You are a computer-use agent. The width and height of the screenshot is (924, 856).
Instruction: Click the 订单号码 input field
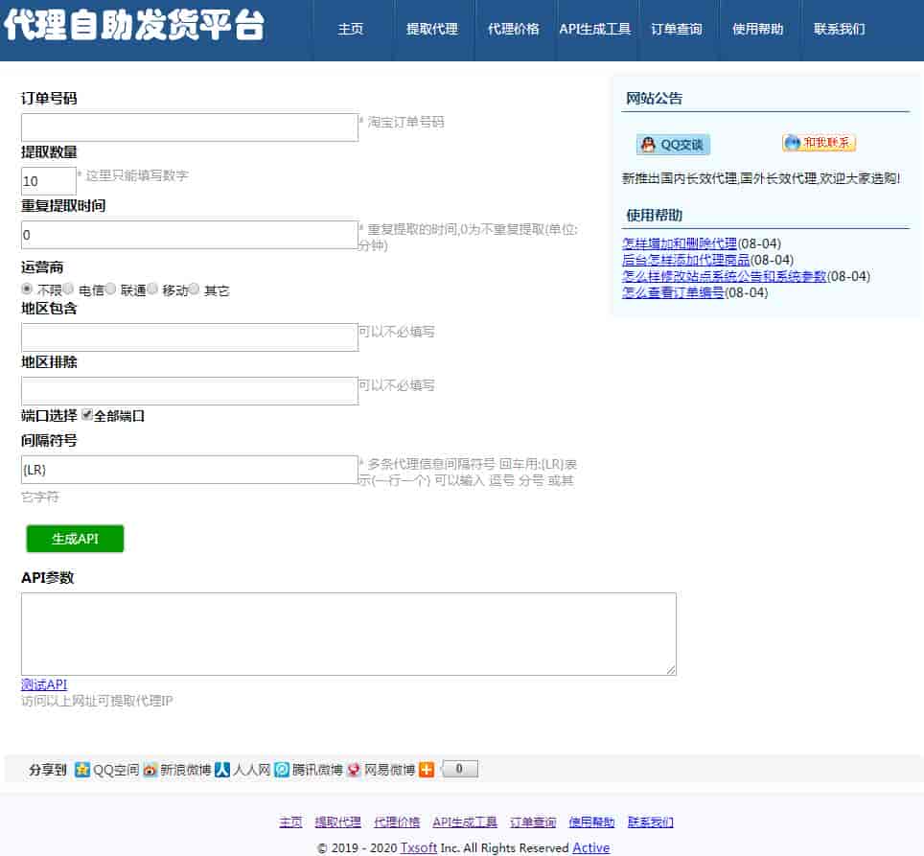(190, 127)
